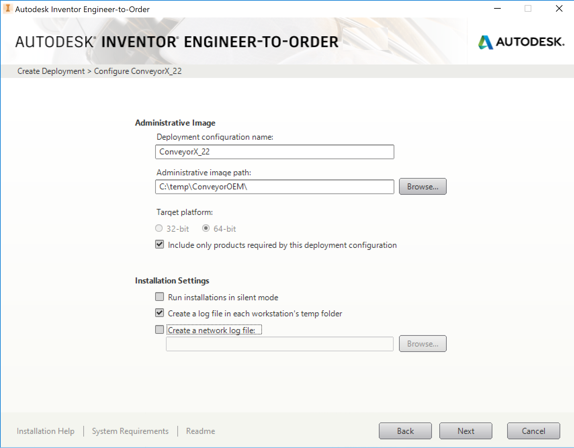Go Back to previous step
The width and height of the screenshot is (574, 448).
[x=405, y=431]
